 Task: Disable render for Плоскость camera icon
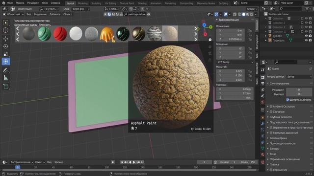click(x=310, y=40)
